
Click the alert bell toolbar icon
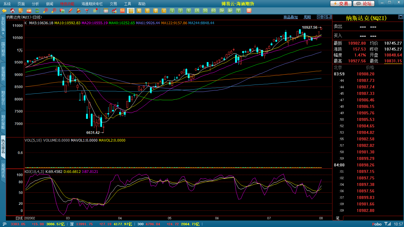click(79, 11)
